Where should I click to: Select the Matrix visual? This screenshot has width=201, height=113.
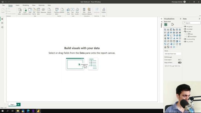point(177,41)
